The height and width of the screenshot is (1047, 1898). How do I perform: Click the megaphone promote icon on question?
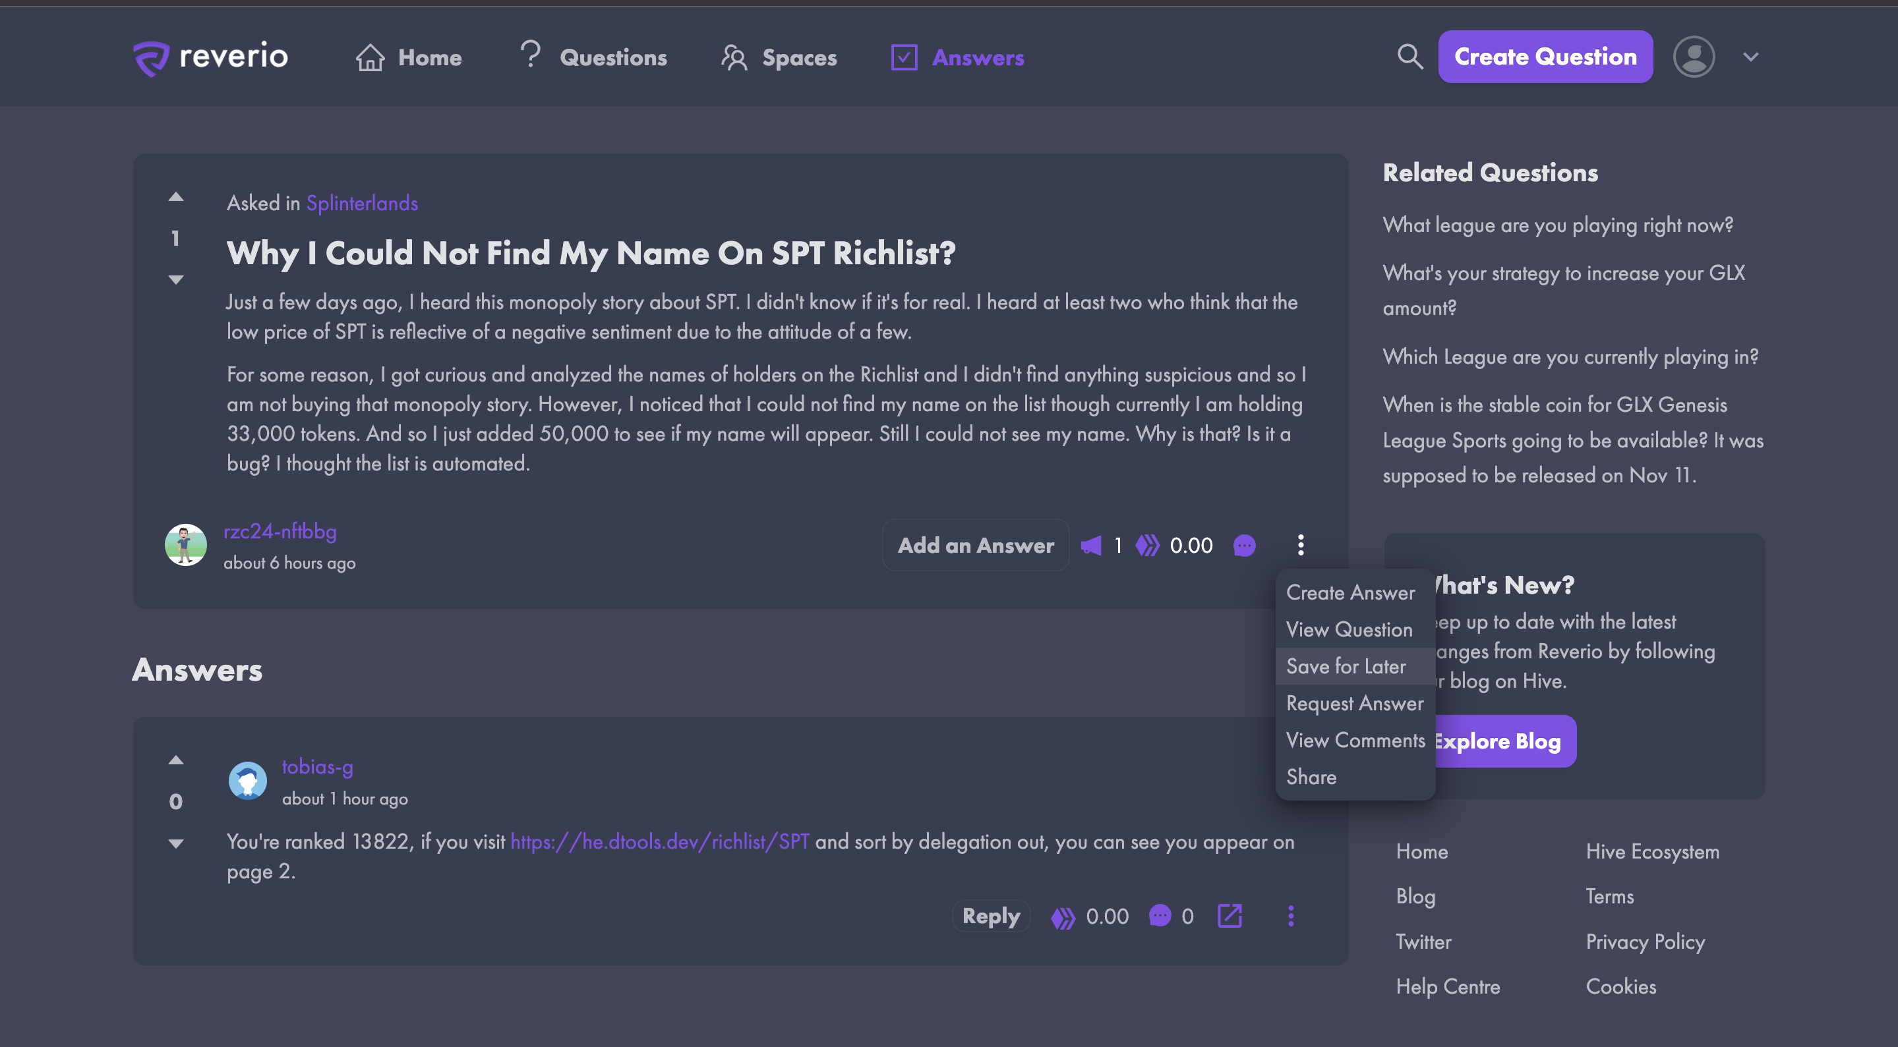pos(1091,546)
